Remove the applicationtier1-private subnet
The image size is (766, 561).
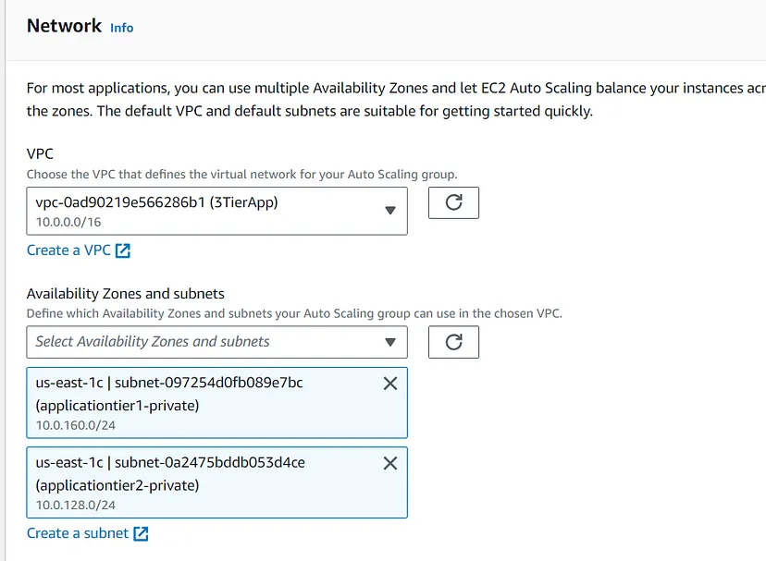tap(390, 384)
